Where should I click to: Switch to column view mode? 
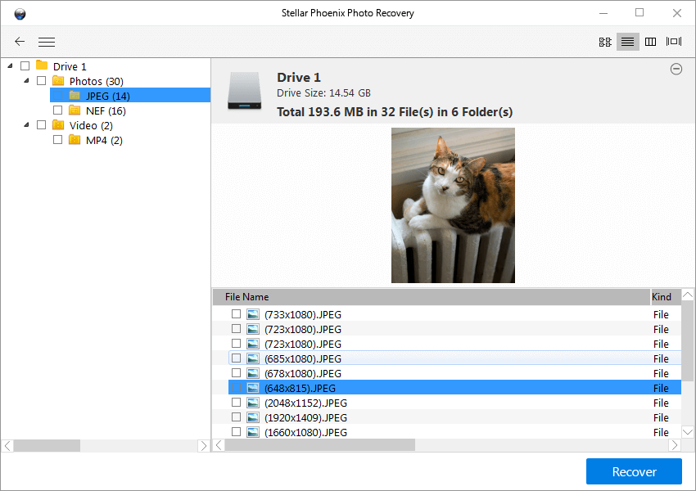click(650, 42)
